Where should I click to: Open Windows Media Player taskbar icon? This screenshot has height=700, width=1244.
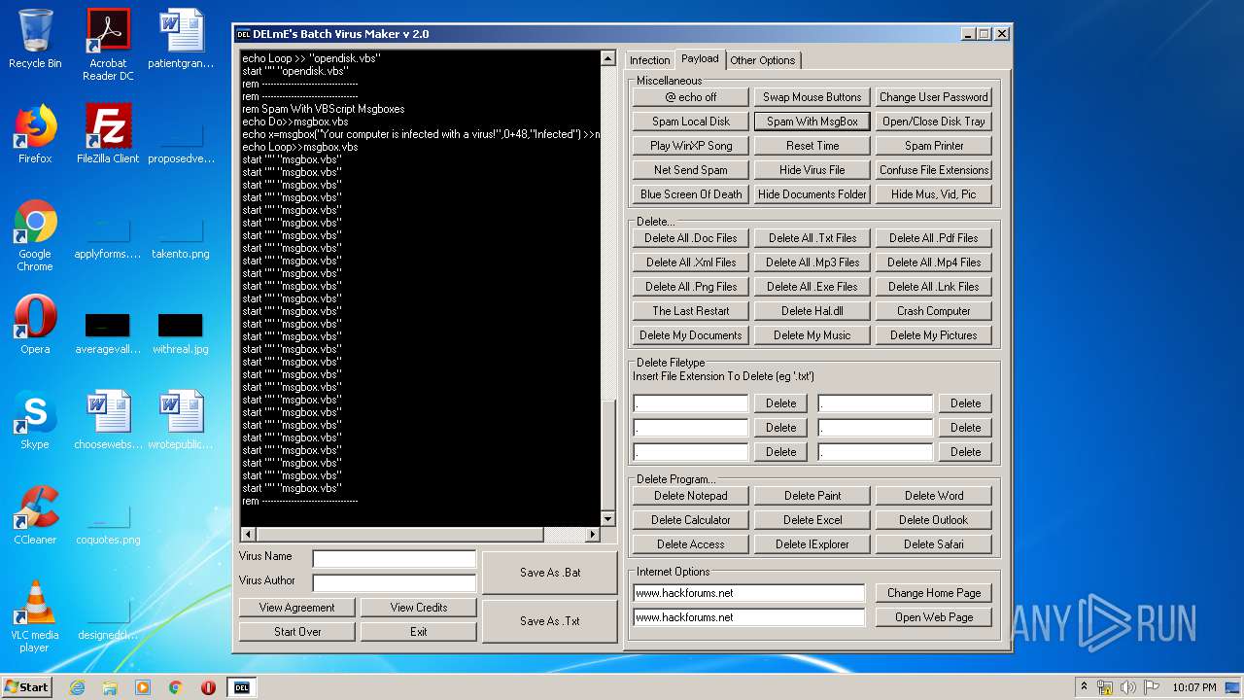(143, 687)
